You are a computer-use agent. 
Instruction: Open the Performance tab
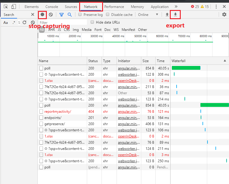[114, 6]
